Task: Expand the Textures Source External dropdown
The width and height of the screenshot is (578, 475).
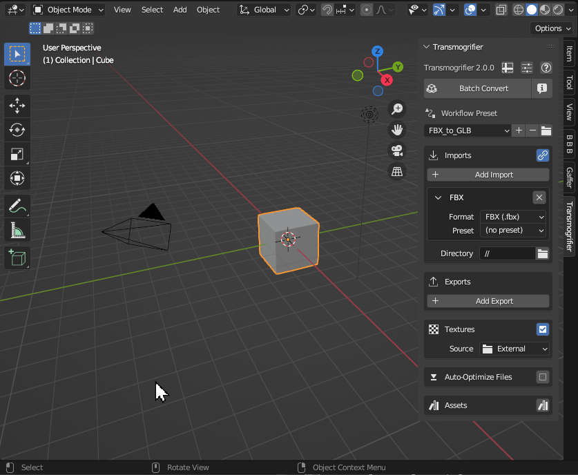Action: coord(514,349)
